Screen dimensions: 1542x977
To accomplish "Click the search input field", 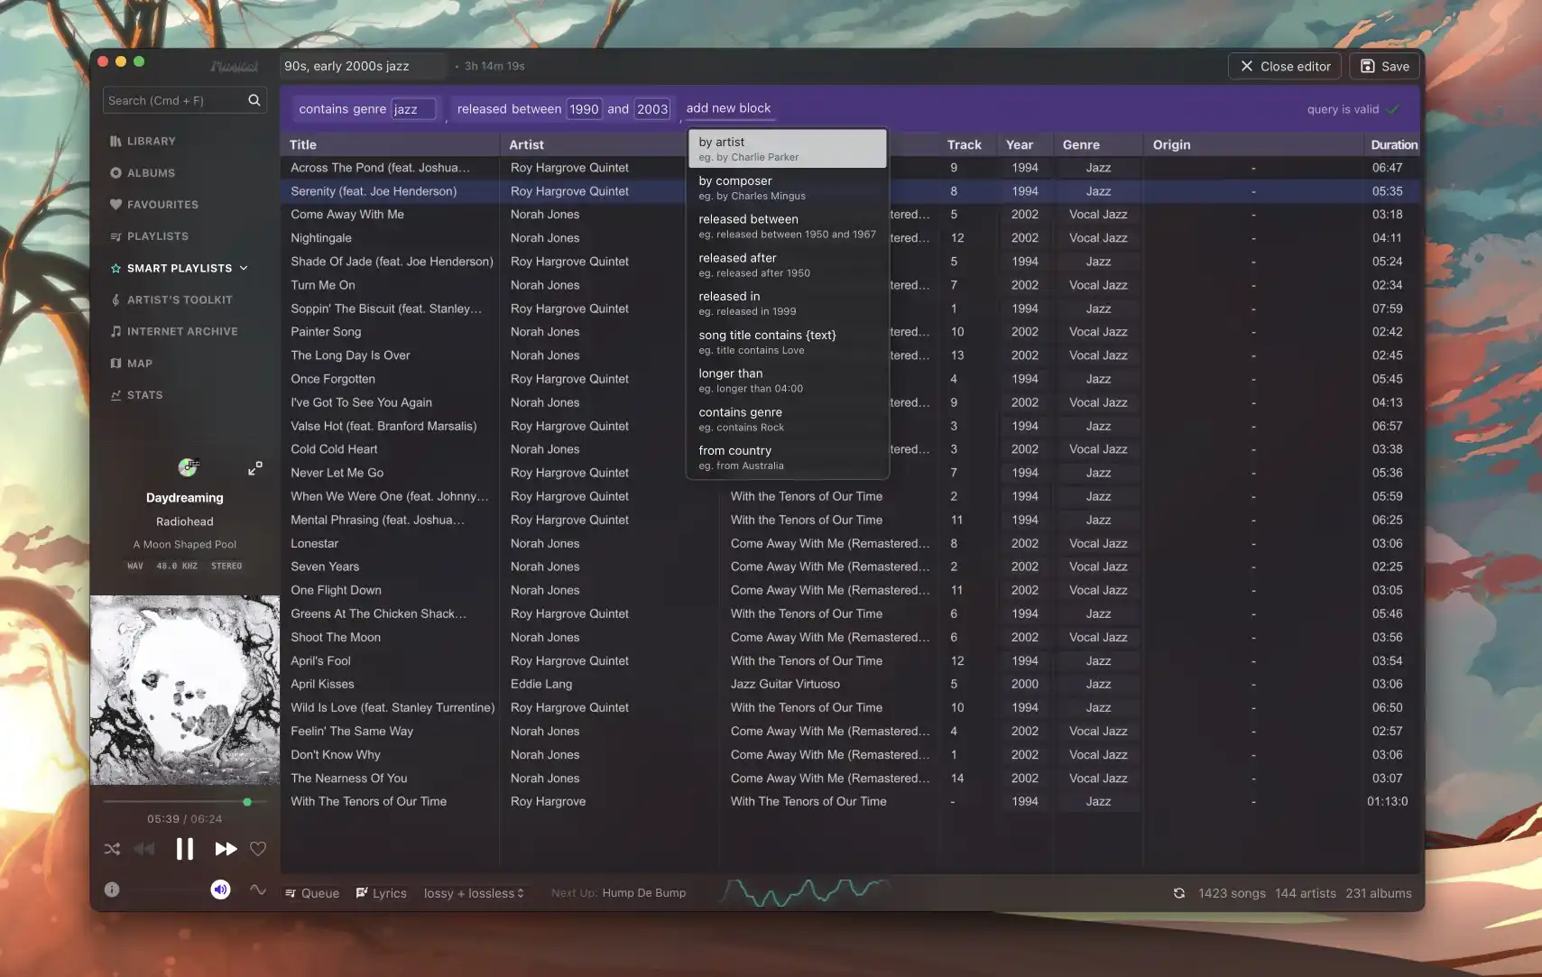I will point(184,100).
